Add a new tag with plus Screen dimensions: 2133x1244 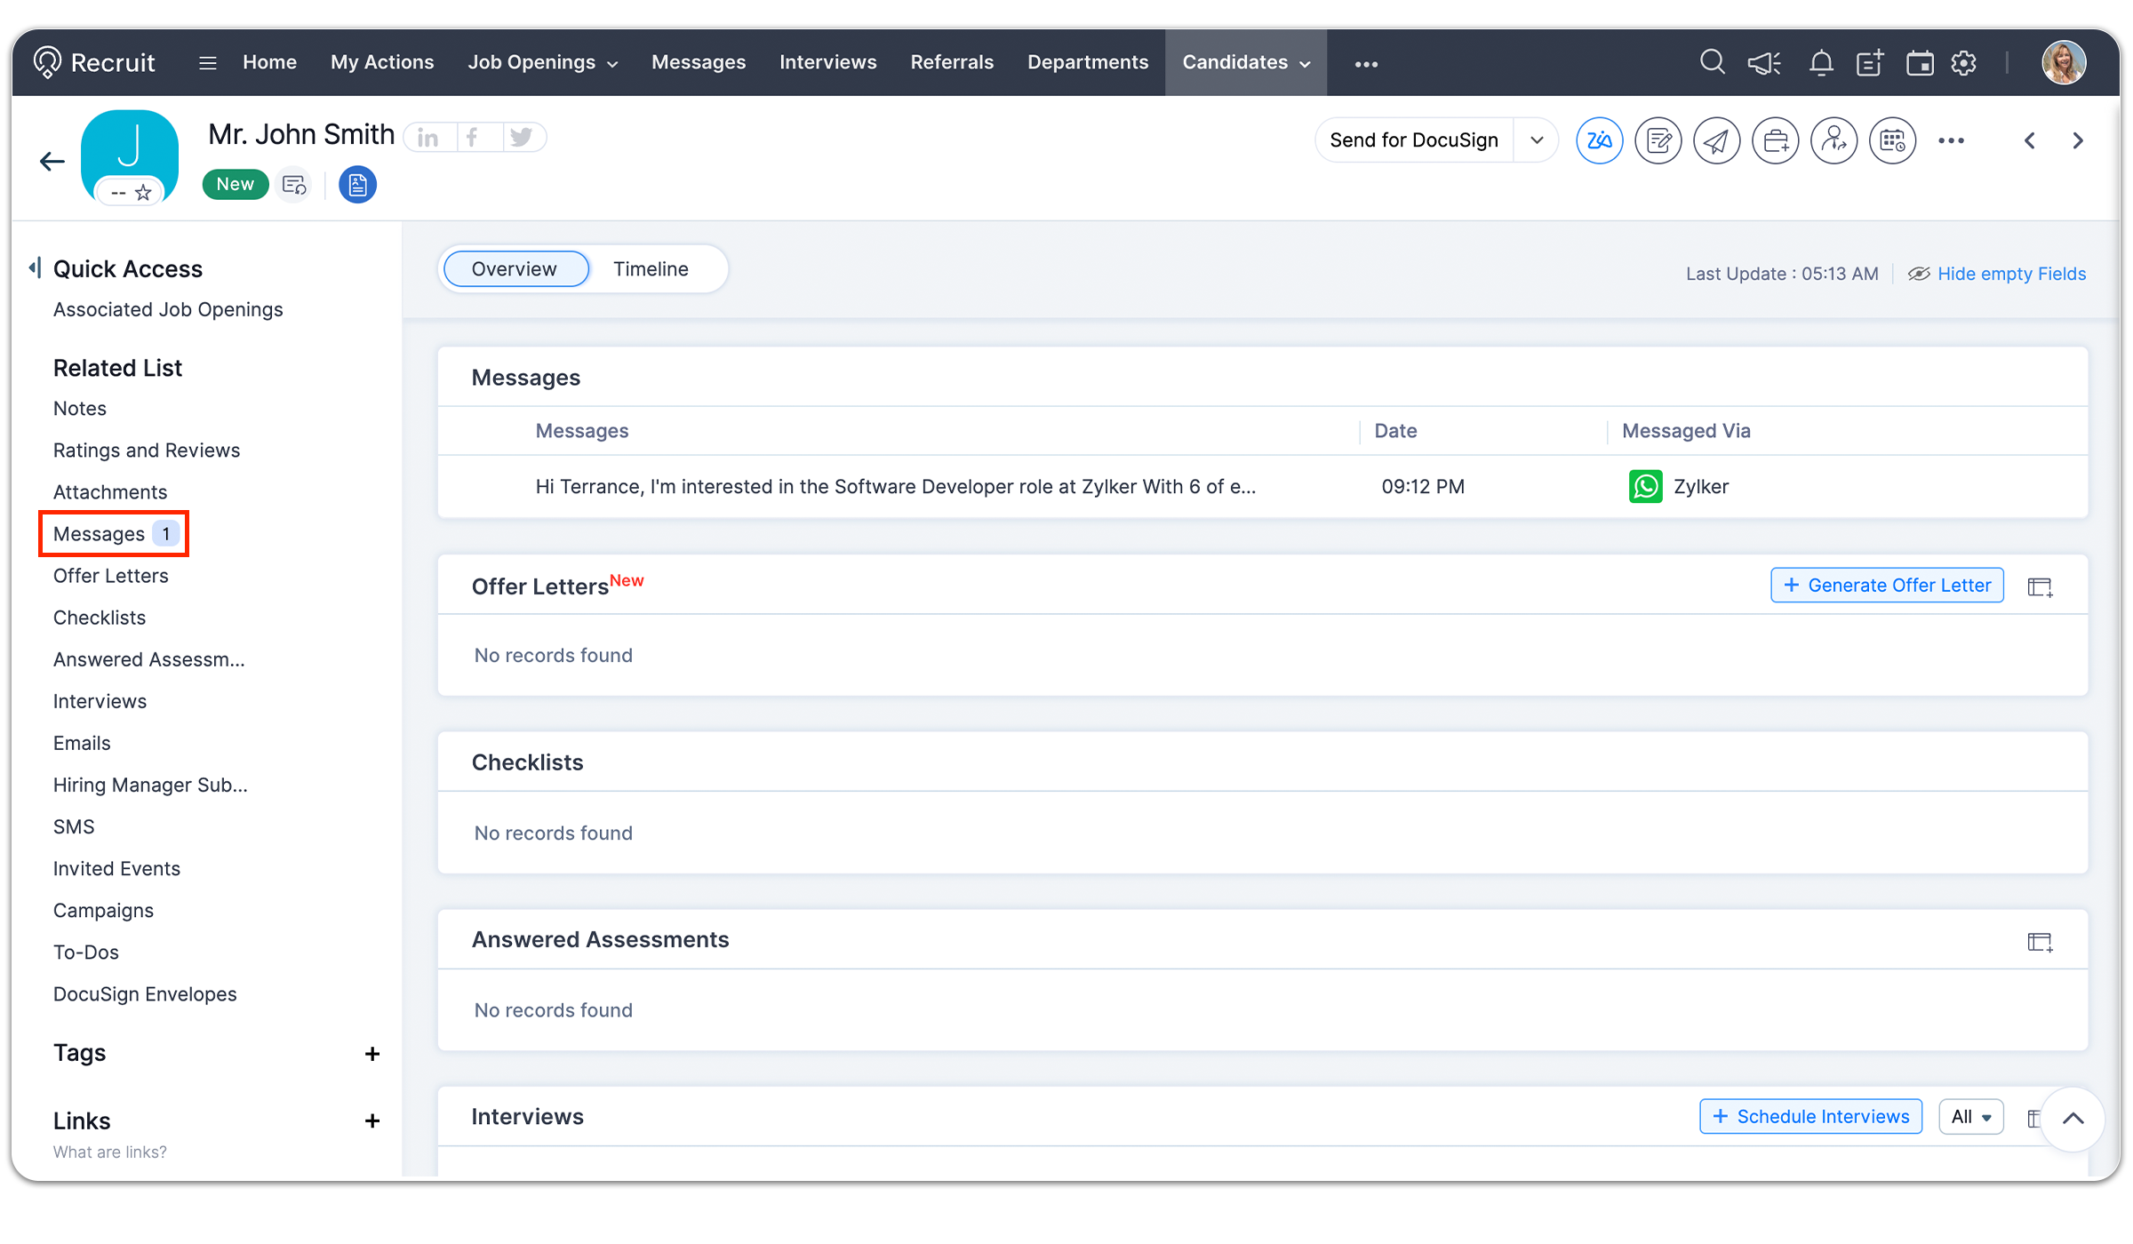(372, 1054)
